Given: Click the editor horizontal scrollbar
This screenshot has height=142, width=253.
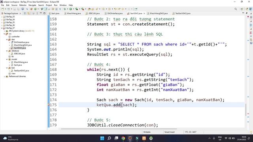Looking at the screenshot, I should click(119, 129).
